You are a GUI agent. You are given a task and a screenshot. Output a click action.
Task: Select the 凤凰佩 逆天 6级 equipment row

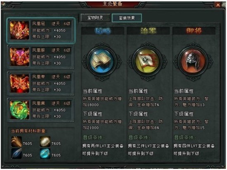point(41,110)
